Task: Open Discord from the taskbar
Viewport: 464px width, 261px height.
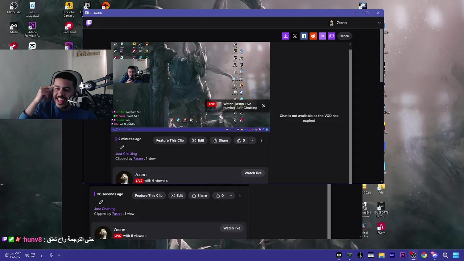Action: click(x=435, y=255)
